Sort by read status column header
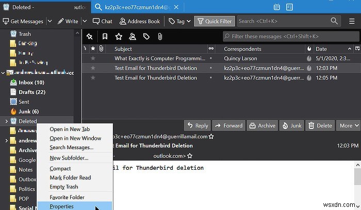361x210 pixels. pyautogui.click(x=211, y=49)
